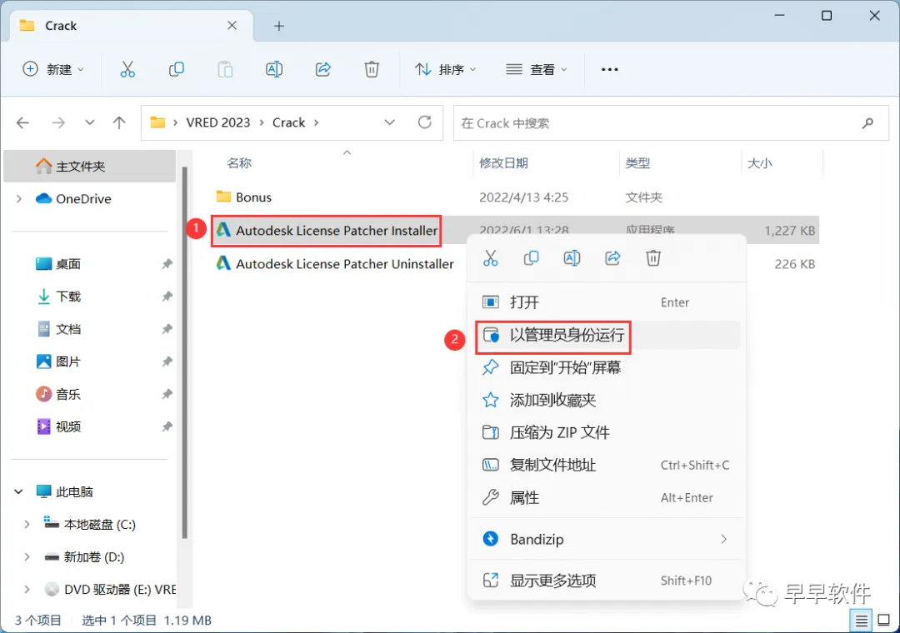The width and height of the screenshot is (900, 633).
Task: Click the toolbar Share icon
Action: (x=323, y=69)
